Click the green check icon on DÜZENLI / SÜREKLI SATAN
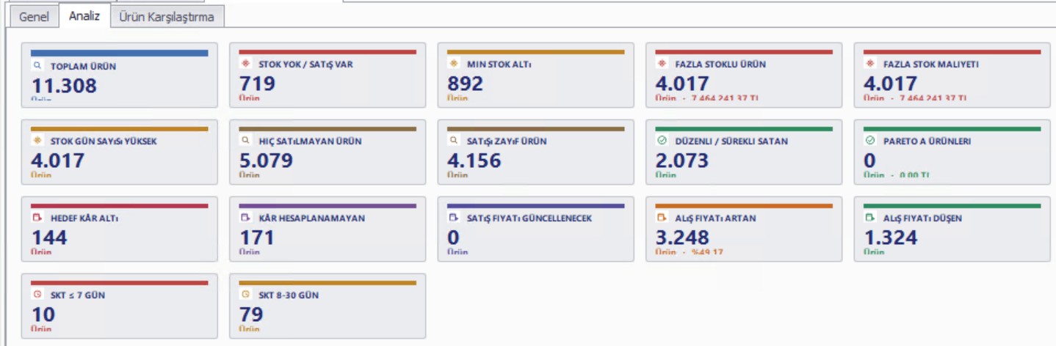 click(663, 141)
